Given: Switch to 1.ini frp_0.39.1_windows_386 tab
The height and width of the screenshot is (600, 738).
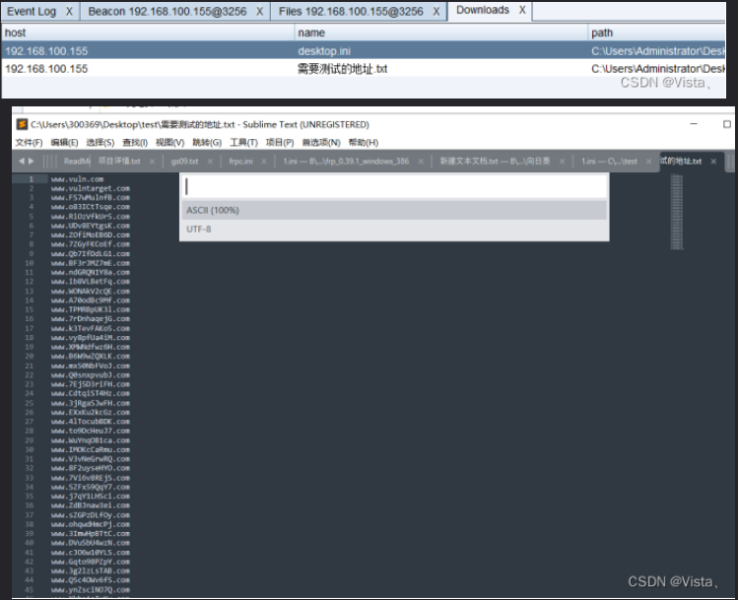Looking at the screenshot, I should click(x=346, y=161).
